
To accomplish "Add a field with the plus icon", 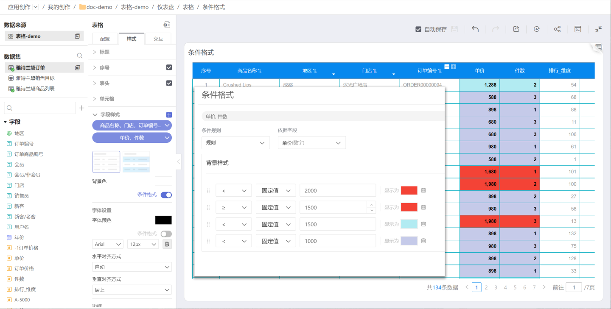I will 81,108.
